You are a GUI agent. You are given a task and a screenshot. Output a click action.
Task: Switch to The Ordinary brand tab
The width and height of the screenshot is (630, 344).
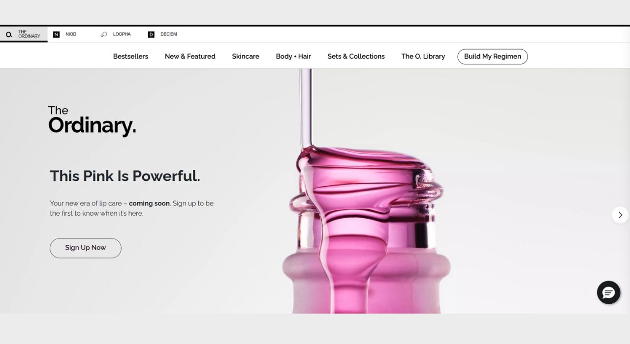pyautogui.click(x=24, y=34)
